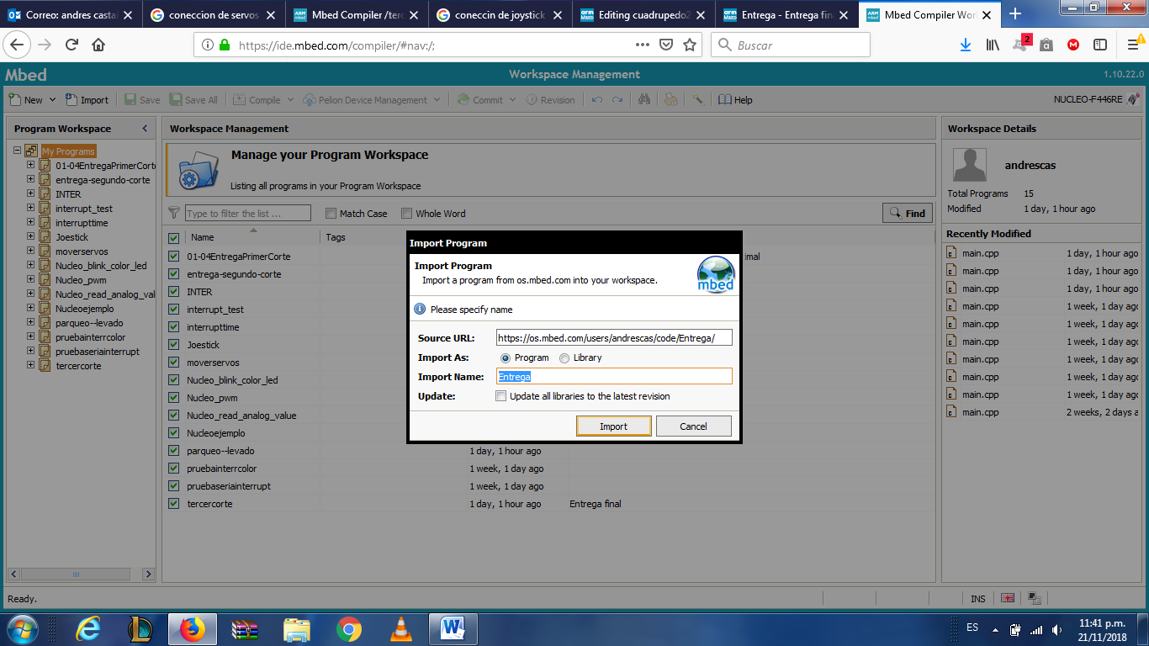Open the New dropdown arrow
The height and width of the screenshot is (646, 1149).
(52, 100)
